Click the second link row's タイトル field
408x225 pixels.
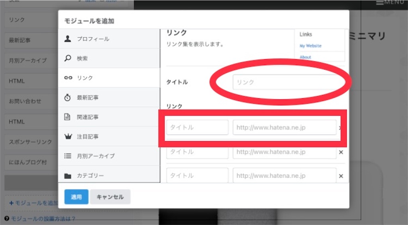pyautogui.click(x=197, y=153)
